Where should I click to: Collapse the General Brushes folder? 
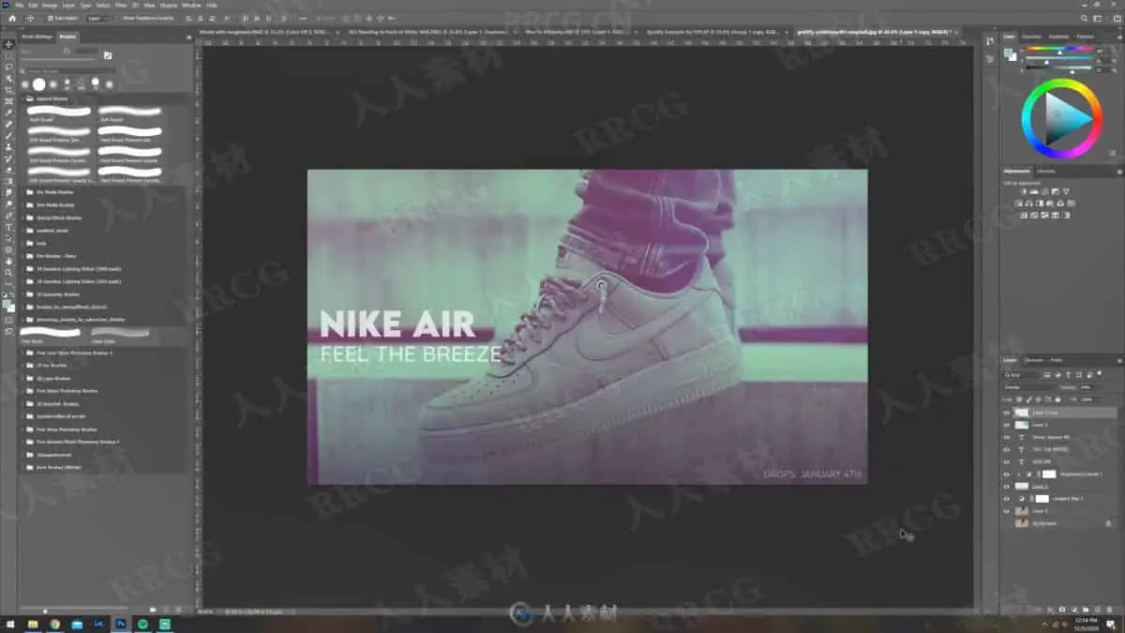pyautogui.click(x=23, y=98)
